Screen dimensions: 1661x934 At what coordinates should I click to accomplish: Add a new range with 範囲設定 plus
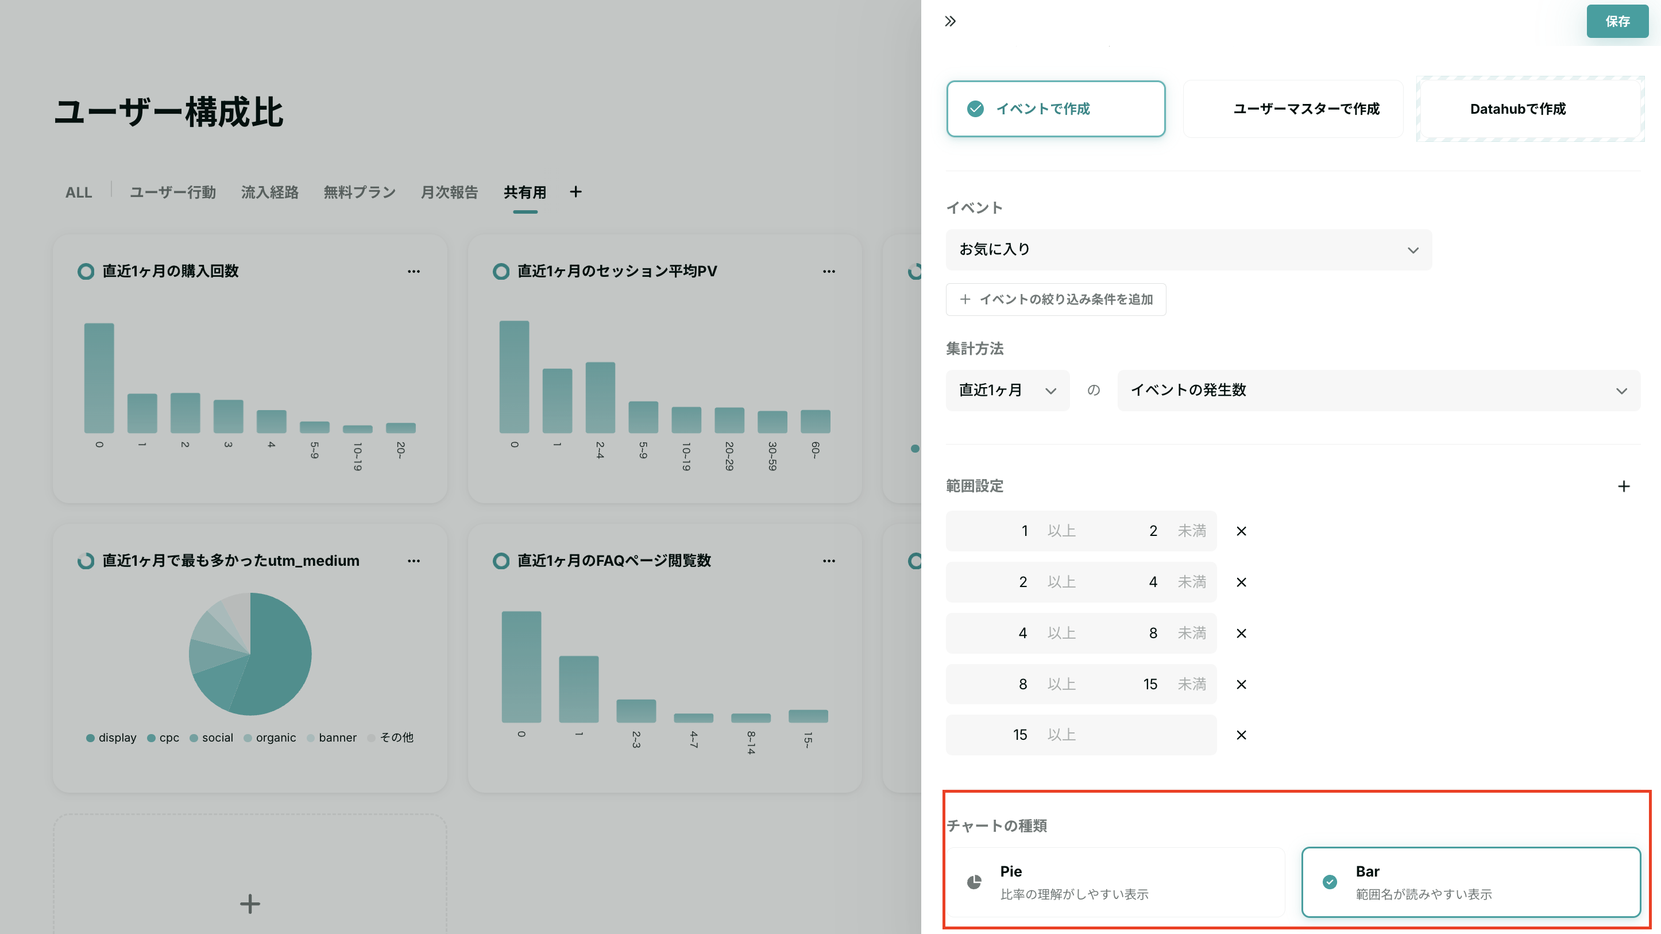1624,487
